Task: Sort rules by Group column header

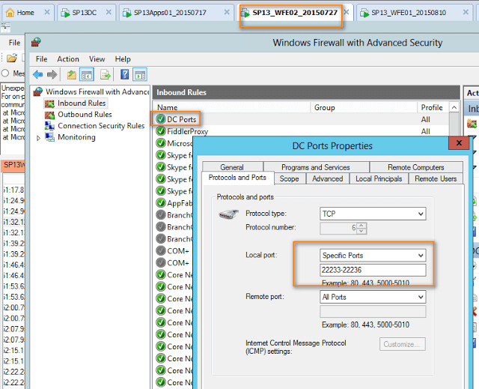Action: [324, 107]
